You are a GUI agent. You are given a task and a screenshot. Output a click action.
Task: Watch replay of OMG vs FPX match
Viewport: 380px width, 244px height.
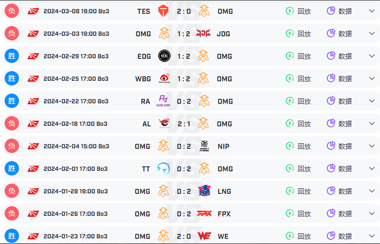click(299, 214)
